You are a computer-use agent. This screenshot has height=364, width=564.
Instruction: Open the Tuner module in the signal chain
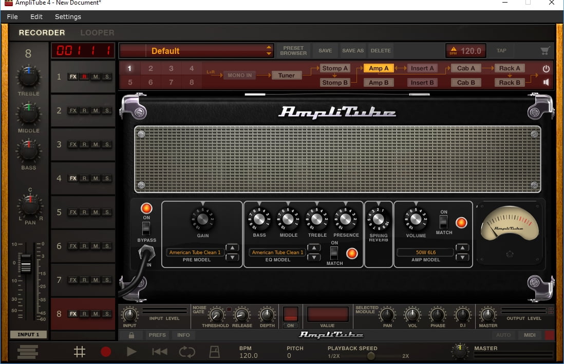287,75
